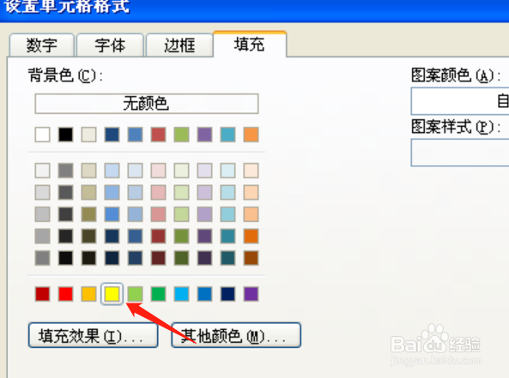This screenshot has width=509, height=378.
Task: Pick the orange theme swatch in top row
Action: pyautogui.click(x=251, y=135)
